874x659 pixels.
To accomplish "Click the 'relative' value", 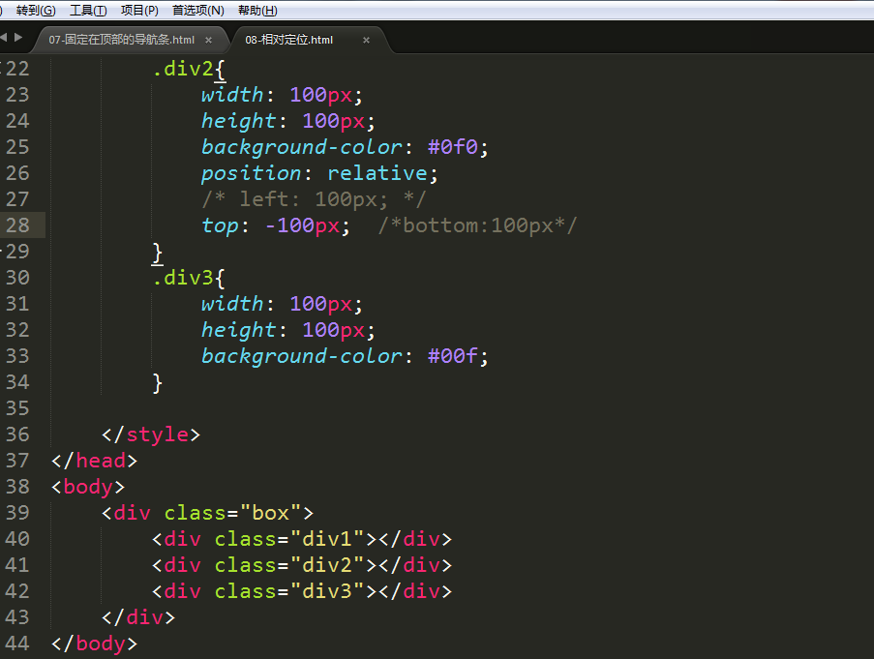I will coord(377,173).
